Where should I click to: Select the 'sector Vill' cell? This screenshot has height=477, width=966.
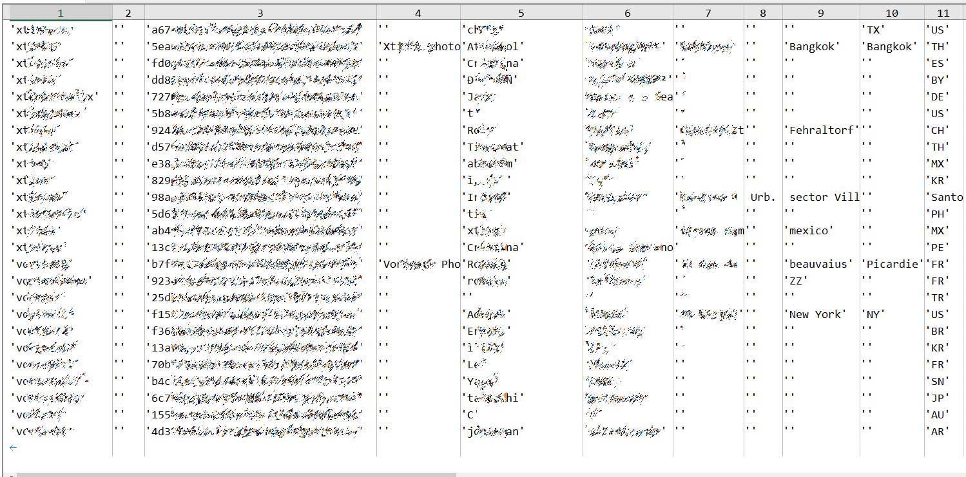point(823,197)
